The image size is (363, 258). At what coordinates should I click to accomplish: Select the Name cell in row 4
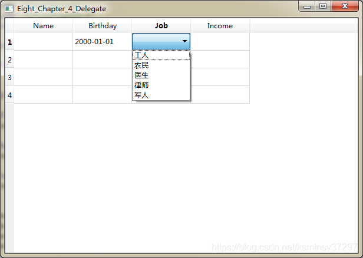(43, 95)
